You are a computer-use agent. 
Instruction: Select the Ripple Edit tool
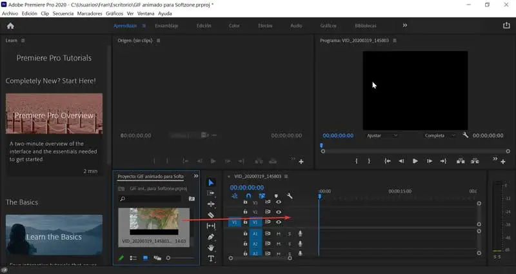(x=211, y=204)
